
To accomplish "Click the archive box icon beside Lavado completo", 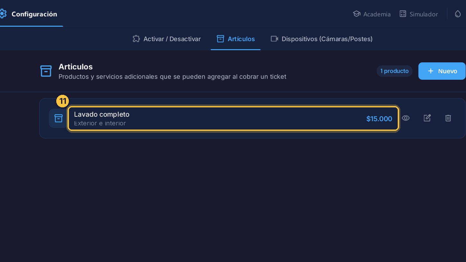I will (58, 118).
